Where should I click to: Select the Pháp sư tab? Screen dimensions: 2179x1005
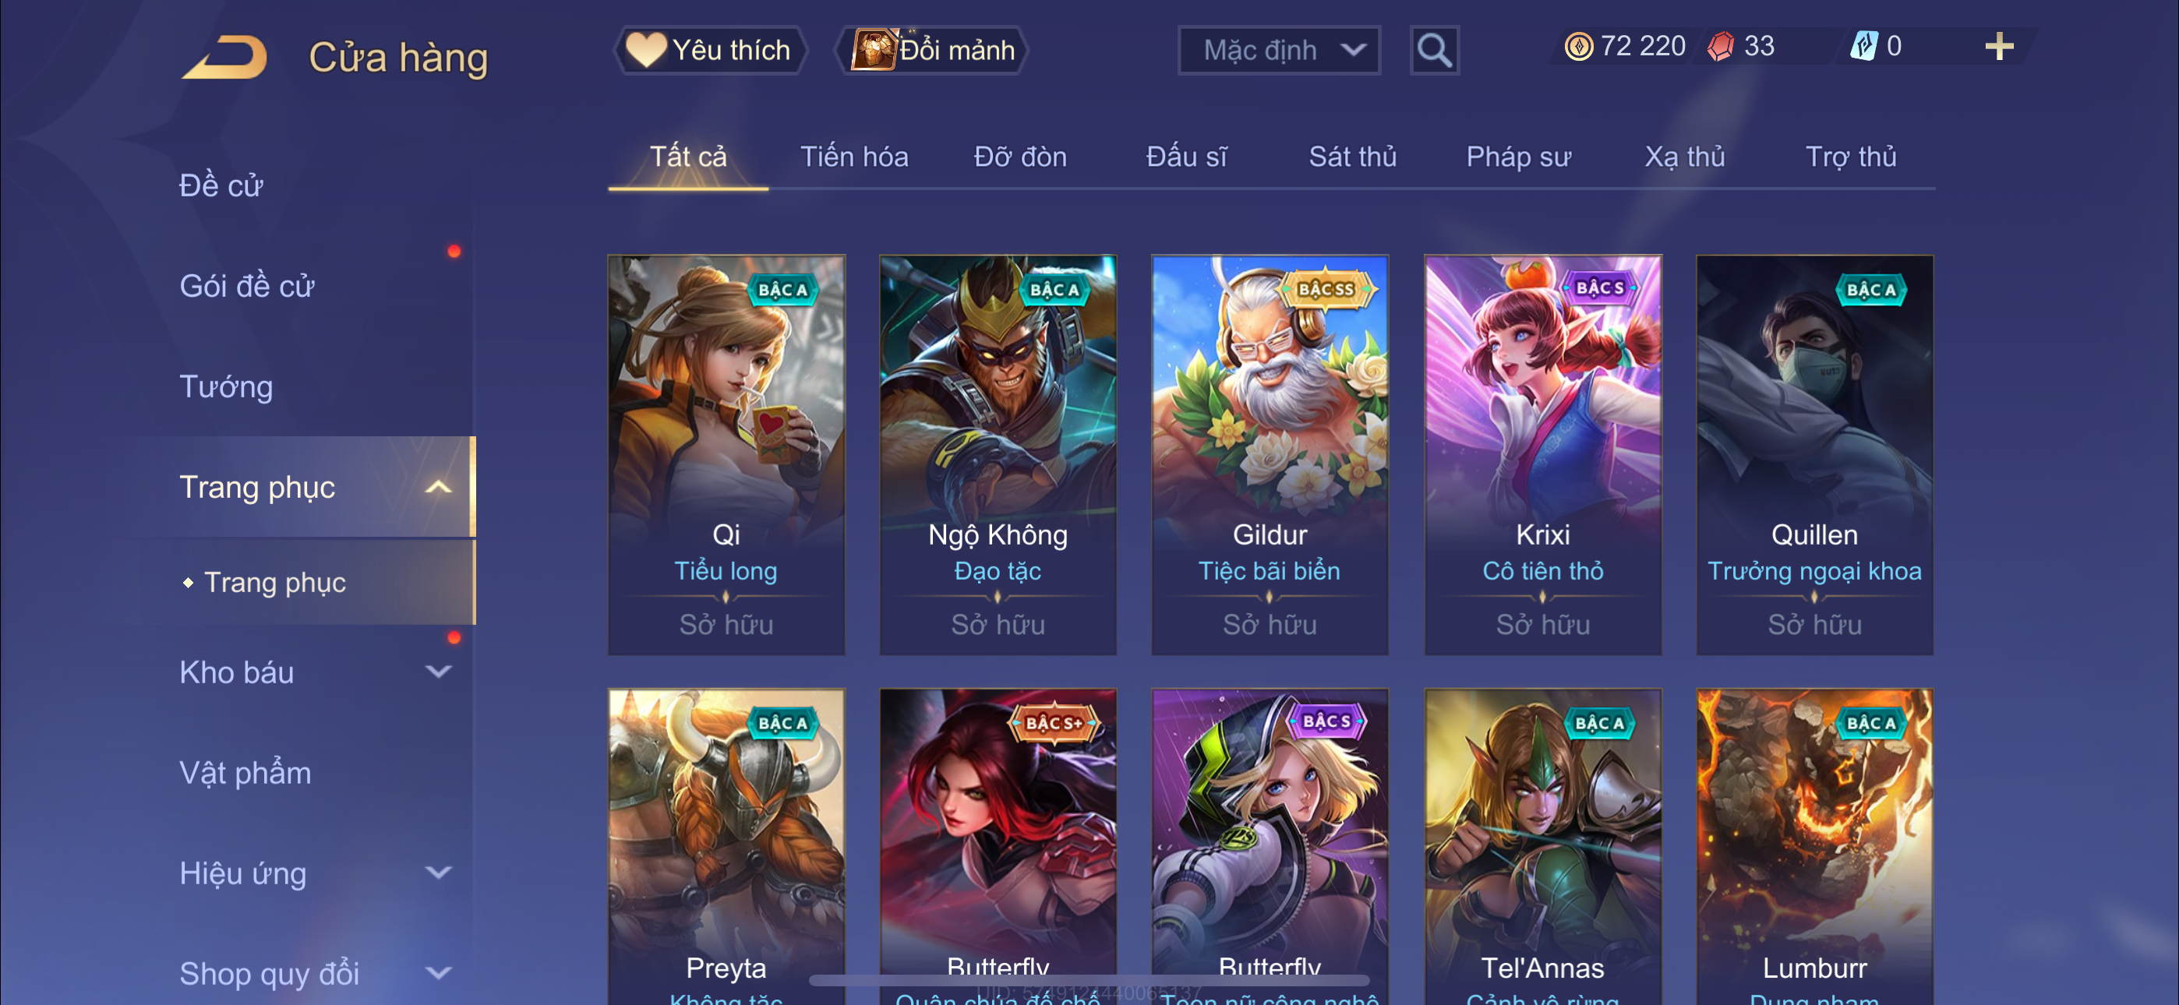(x=1518, y=157)
